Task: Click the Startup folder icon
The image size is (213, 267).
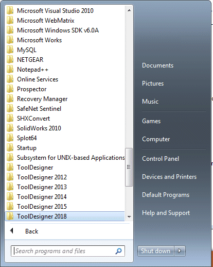Action: pos(10,148)
